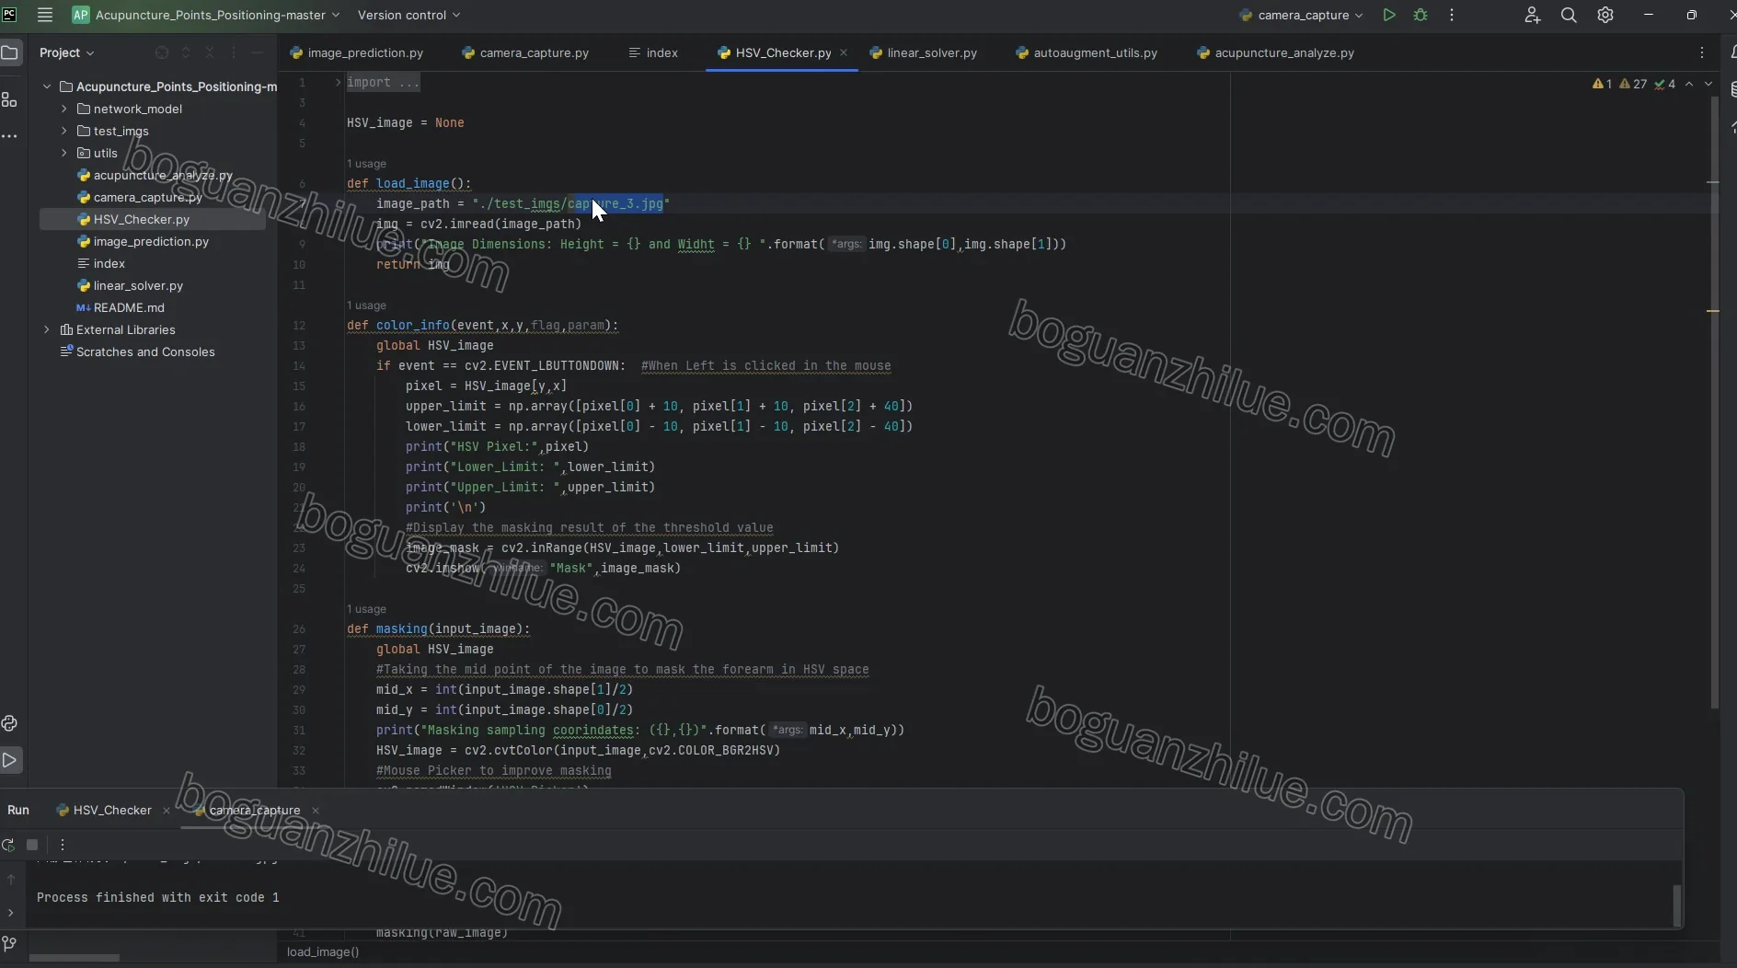1737x968 pixels.
Task: Open README.md in project tree
Action: [121, 307]
